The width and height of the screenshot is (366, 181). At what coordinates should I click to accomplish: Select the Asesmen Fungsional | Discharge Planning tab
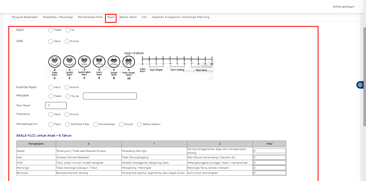180,17
